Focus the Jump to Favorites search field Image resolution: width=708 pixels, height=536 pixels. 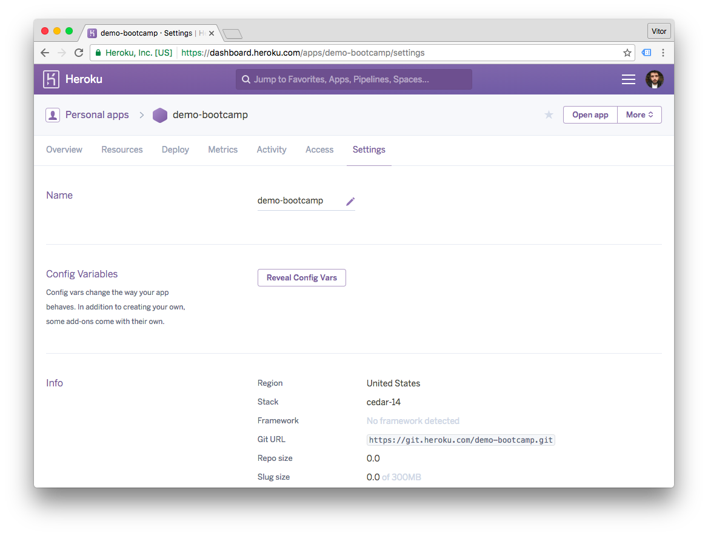tap(354, 79)
